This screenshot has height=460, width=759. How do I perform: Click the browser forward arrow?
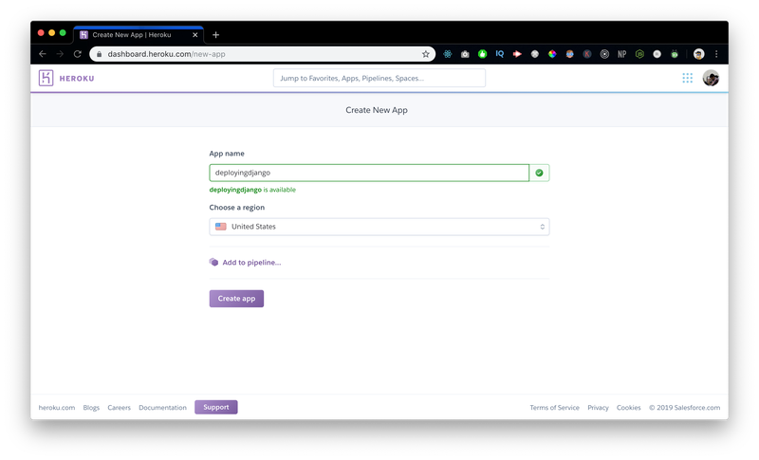tap(60, 54)
